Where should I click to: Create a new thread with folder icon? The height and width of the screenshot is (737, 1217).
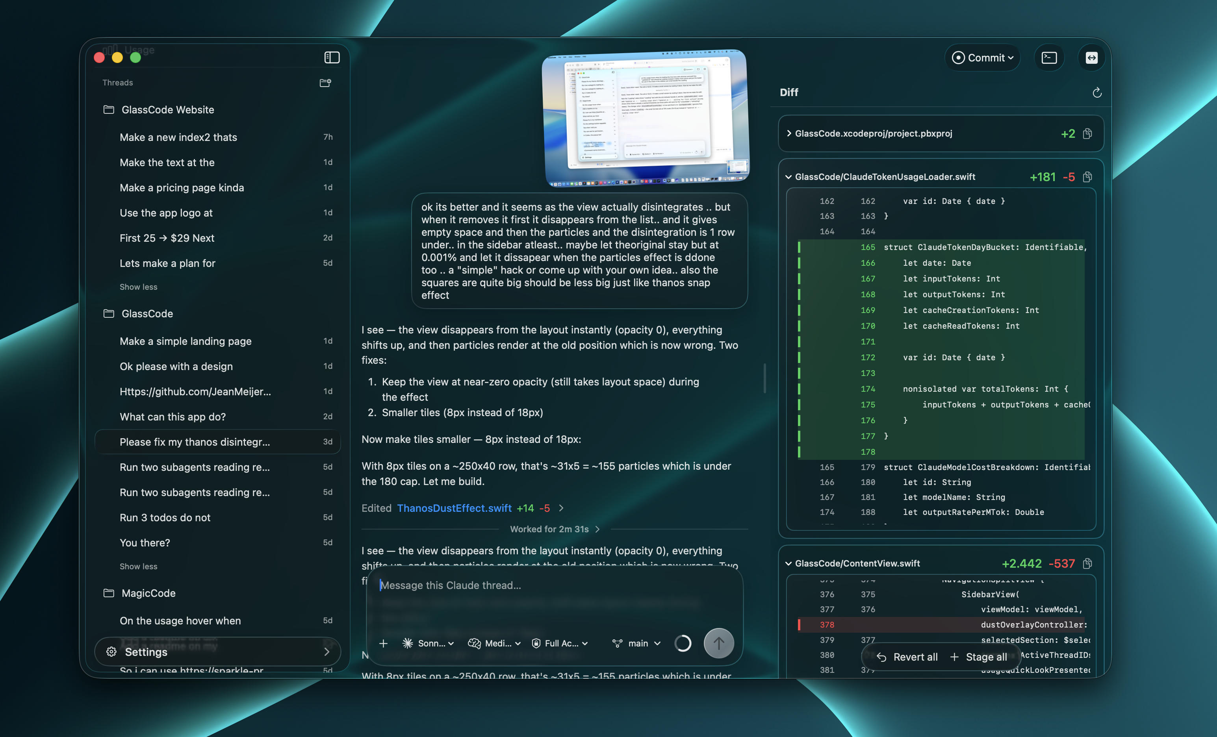[x=325, y=82]
